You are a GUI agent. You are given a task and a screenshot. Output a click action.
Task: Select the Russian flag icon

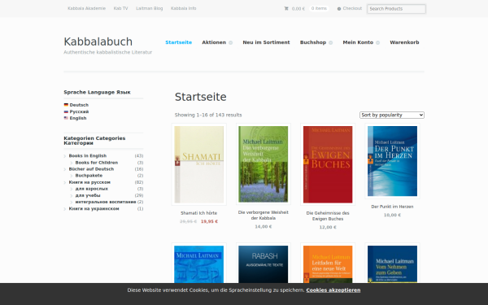(66, 111)
